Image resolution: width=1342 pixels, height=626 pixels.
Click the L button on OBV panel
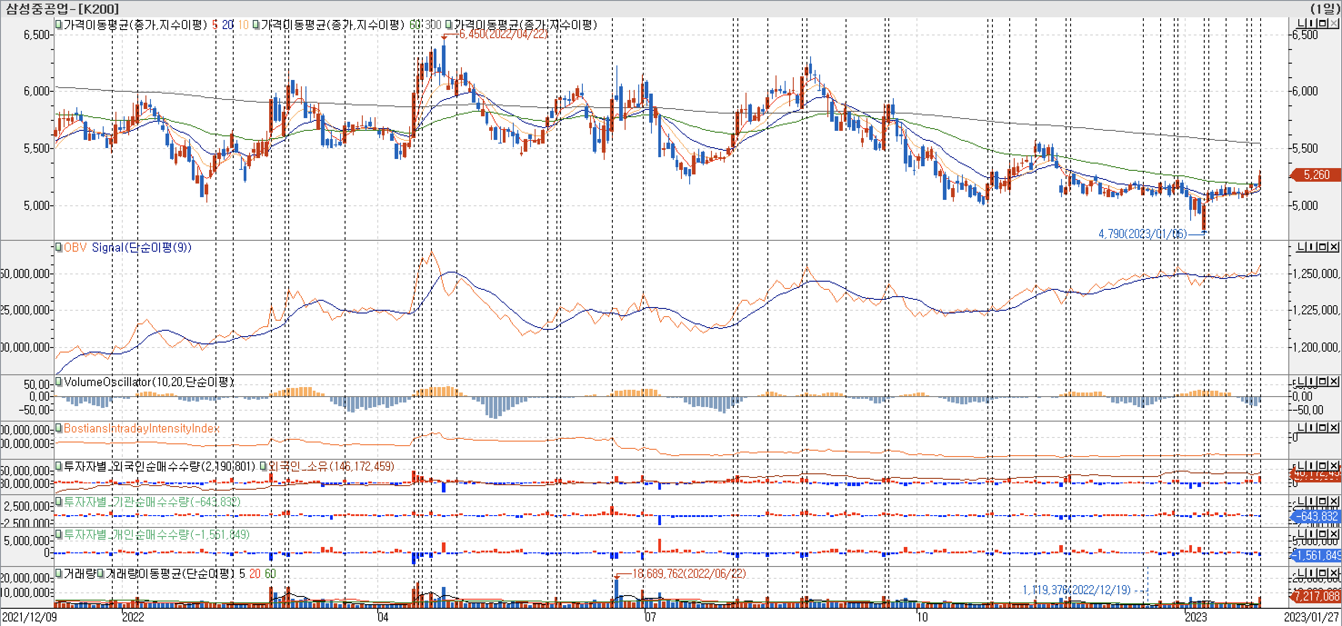(1301, 246)
